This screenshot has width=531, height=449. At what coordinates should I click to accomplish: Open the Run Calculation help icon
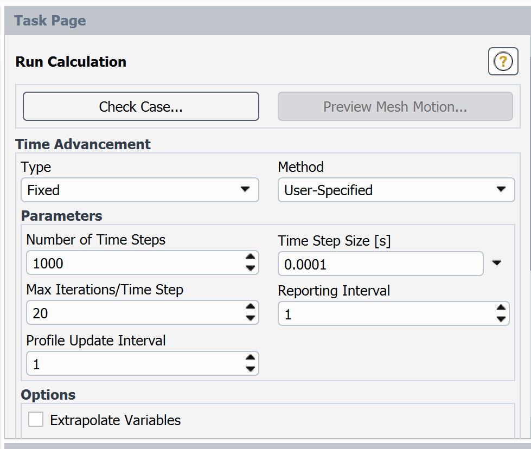(x=503, y=62)
